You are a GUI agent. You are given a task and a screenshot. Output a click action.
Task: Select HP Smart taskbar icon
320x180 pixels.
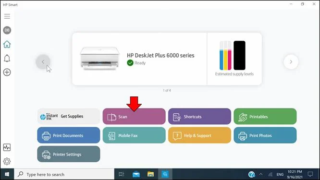pos(165,174)
